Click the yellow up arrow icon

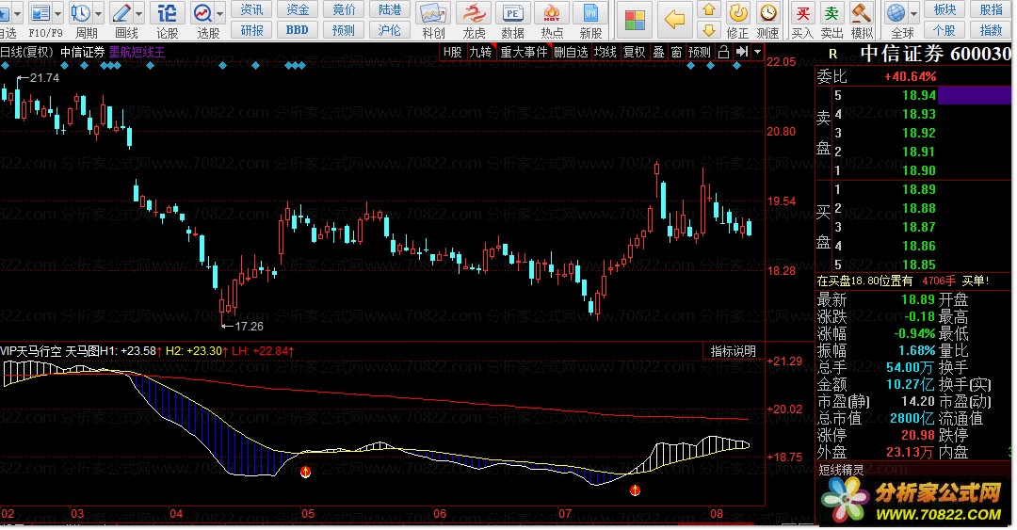point(709,9)
